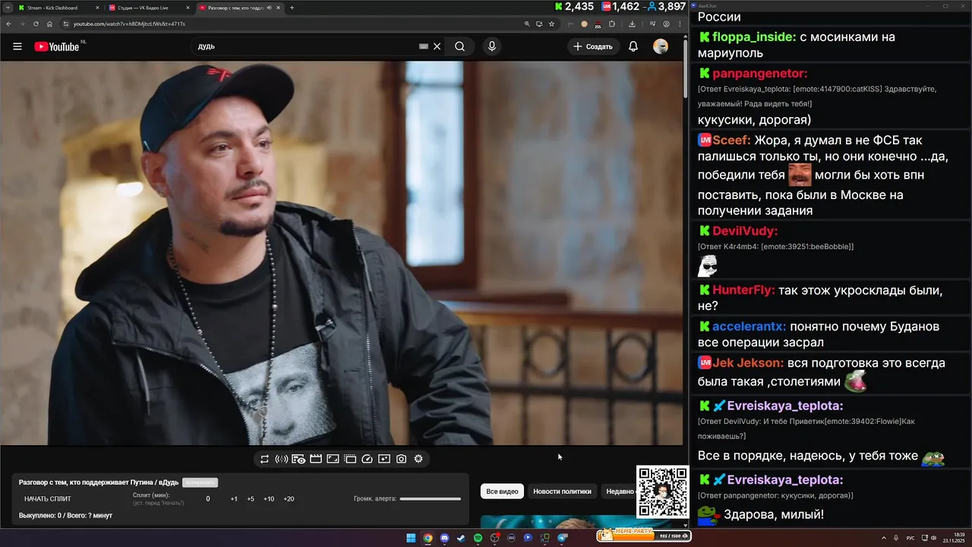Open Chrome from the taskbar

pyautogui.click(x=428, y=538)
